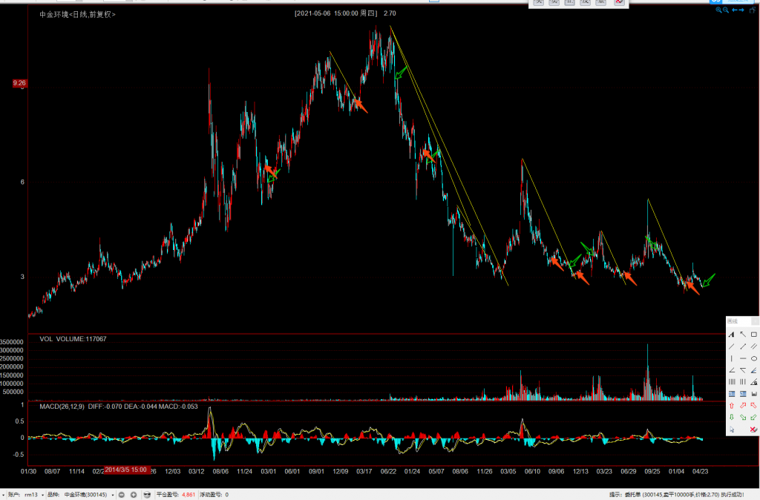Screen dimensions: 760x500
Task: Pick the rectangle drawing tool
Action: coord(754,335)
